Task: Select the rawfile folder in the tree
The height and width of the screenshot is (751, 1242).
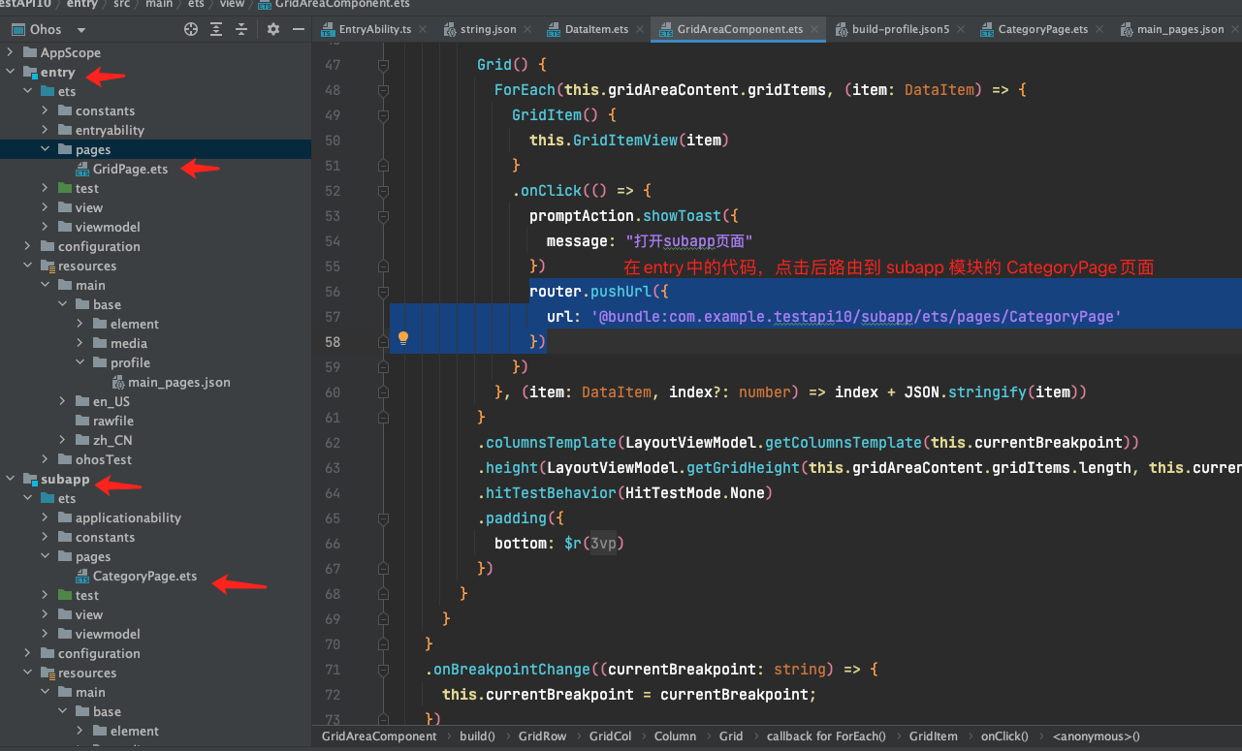Action: pos(113,421)
